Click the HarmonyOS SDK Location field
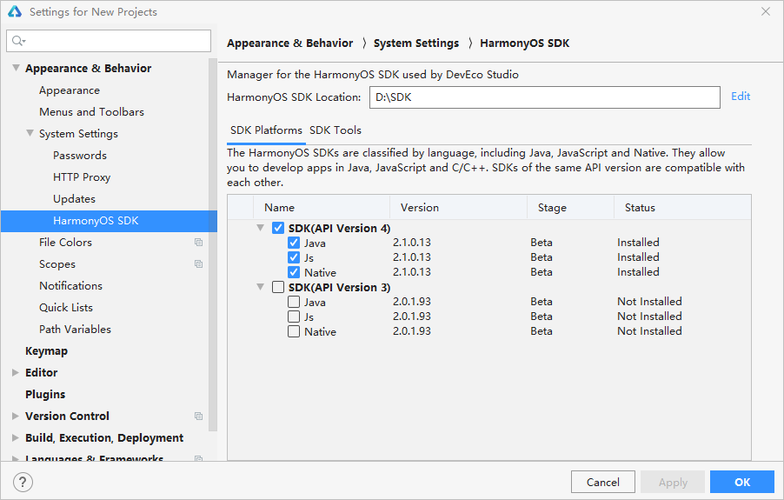784x500 pixels. [x=544, y=97]
